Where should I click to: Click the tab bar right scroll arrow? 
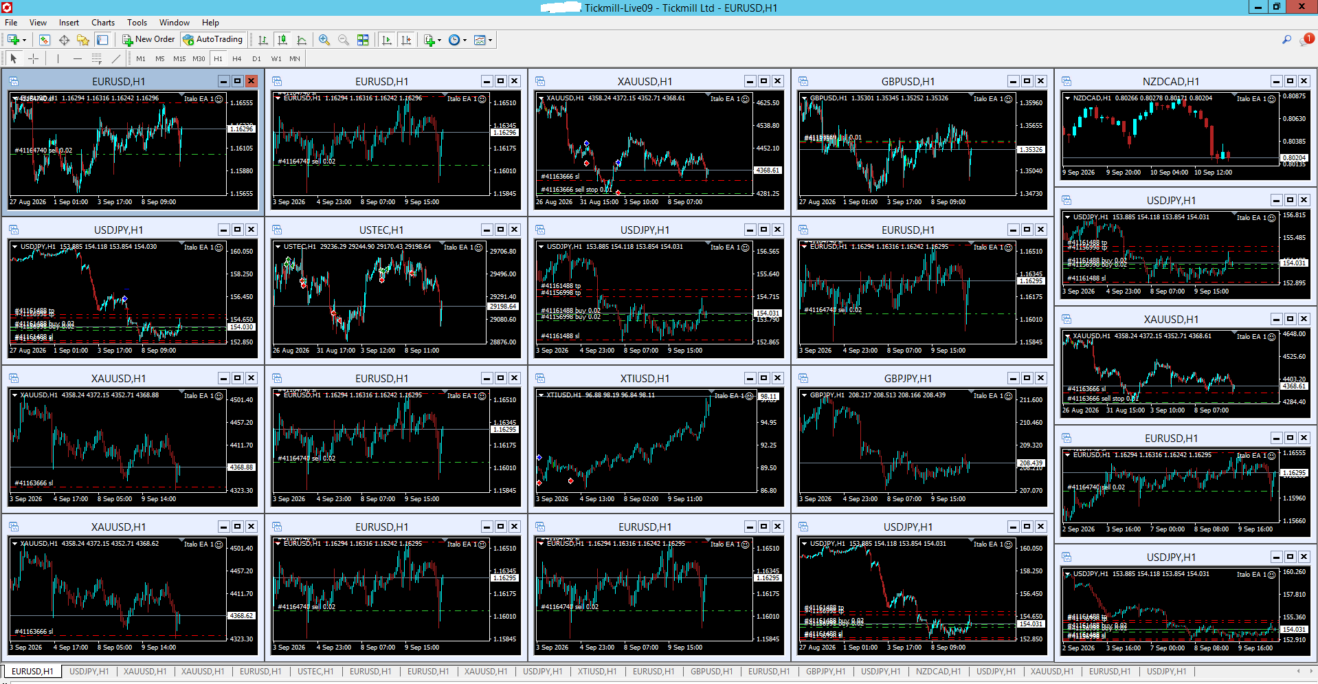tap(1310, 671)
